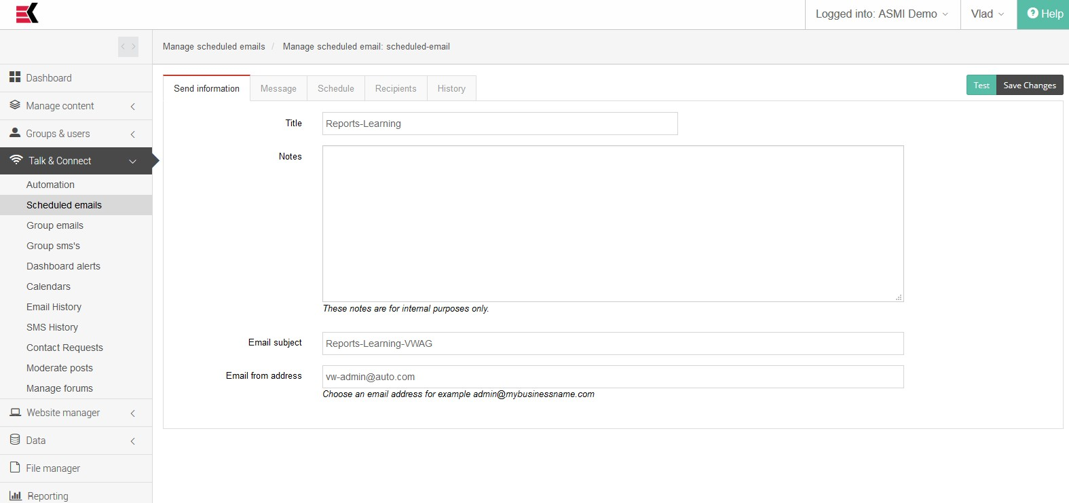Click the Talk & Connect wifi icon
The width and height of the screenshot is (1069, 503).
pos(16,160)
